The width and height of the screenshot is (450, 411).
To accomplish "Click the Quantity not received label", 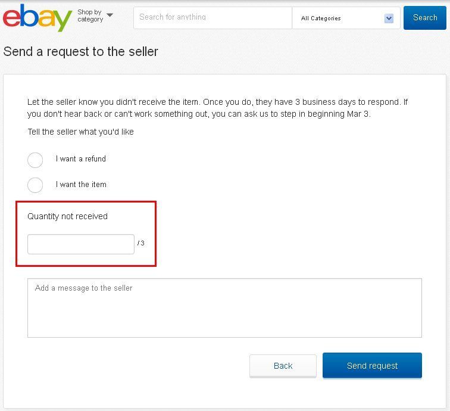I will point(67,216).
